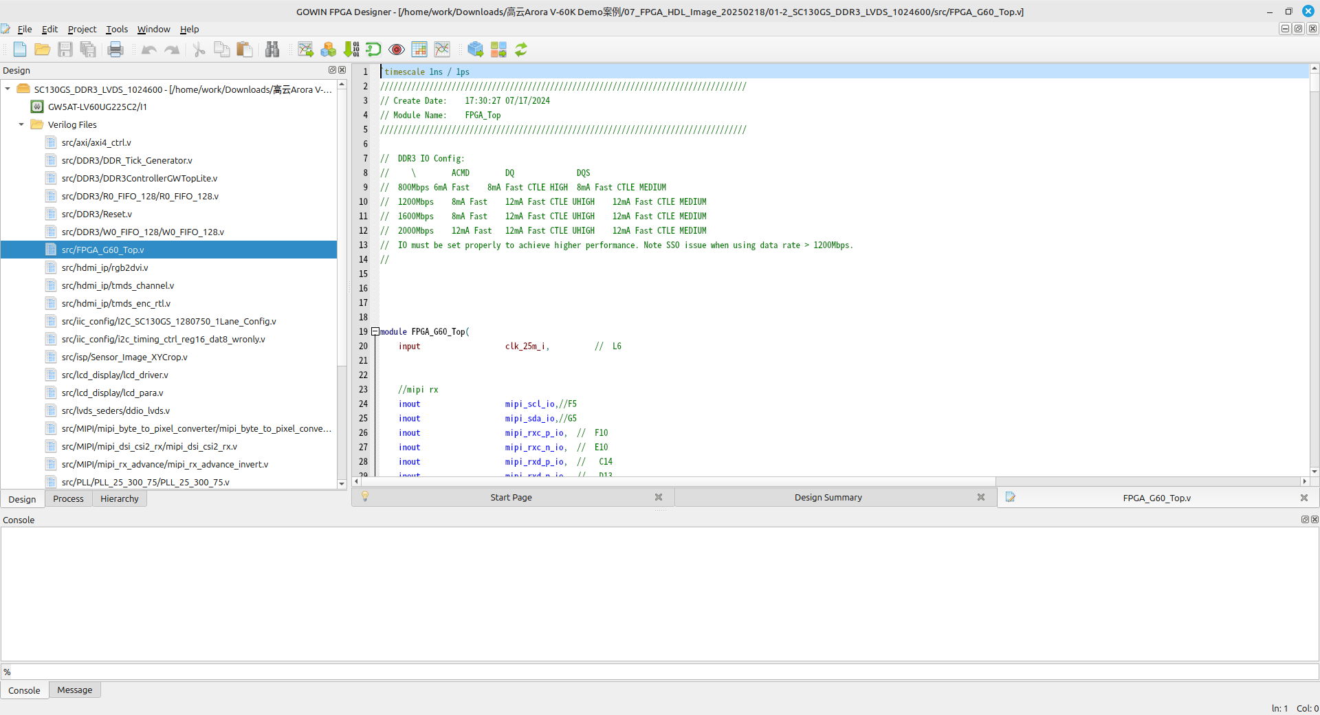
Task: Select src/hdmi_ip/rgb2dvi.v file
Action: (x=104, y=267)
